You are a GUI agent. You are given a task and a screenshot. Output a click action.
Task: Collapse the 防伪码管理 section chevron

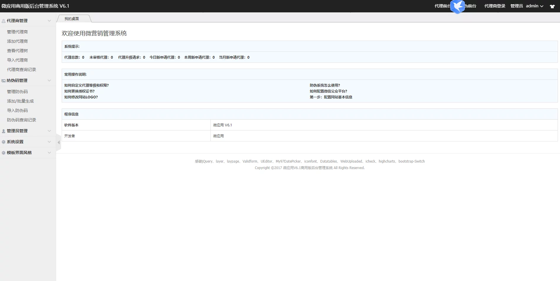click(49, 80)
